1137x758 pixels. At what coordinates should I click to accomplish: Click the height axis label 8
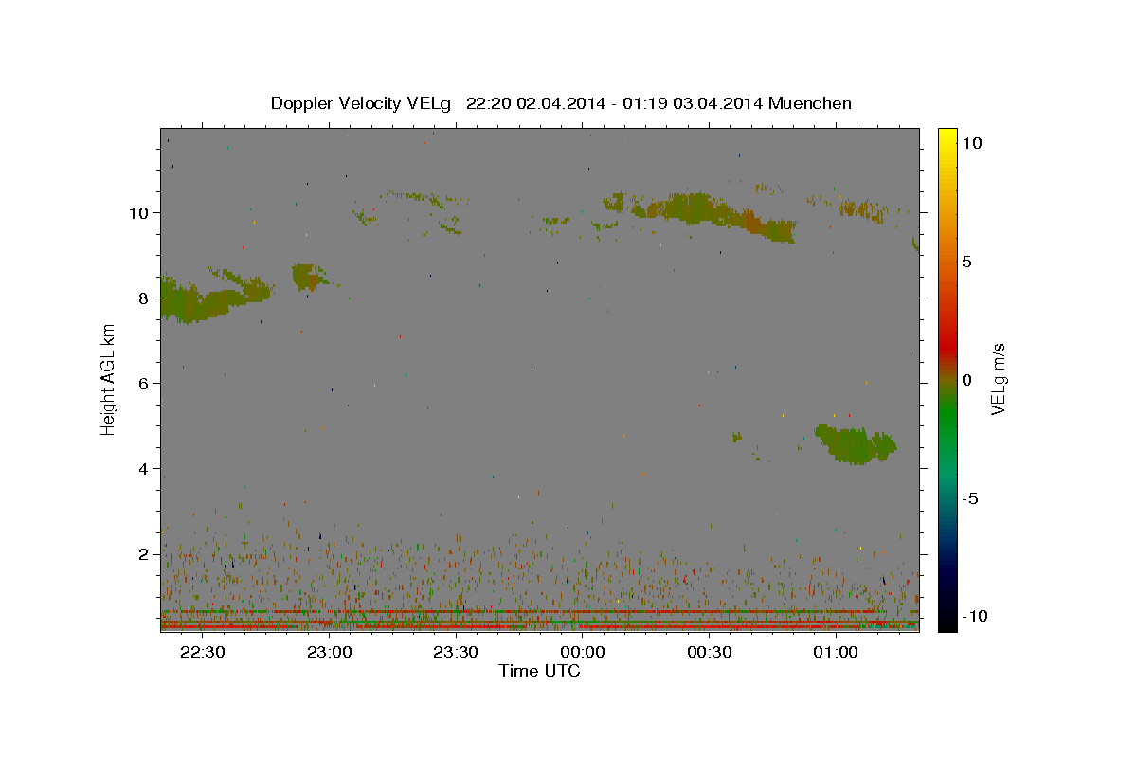[x=144, y=298]
